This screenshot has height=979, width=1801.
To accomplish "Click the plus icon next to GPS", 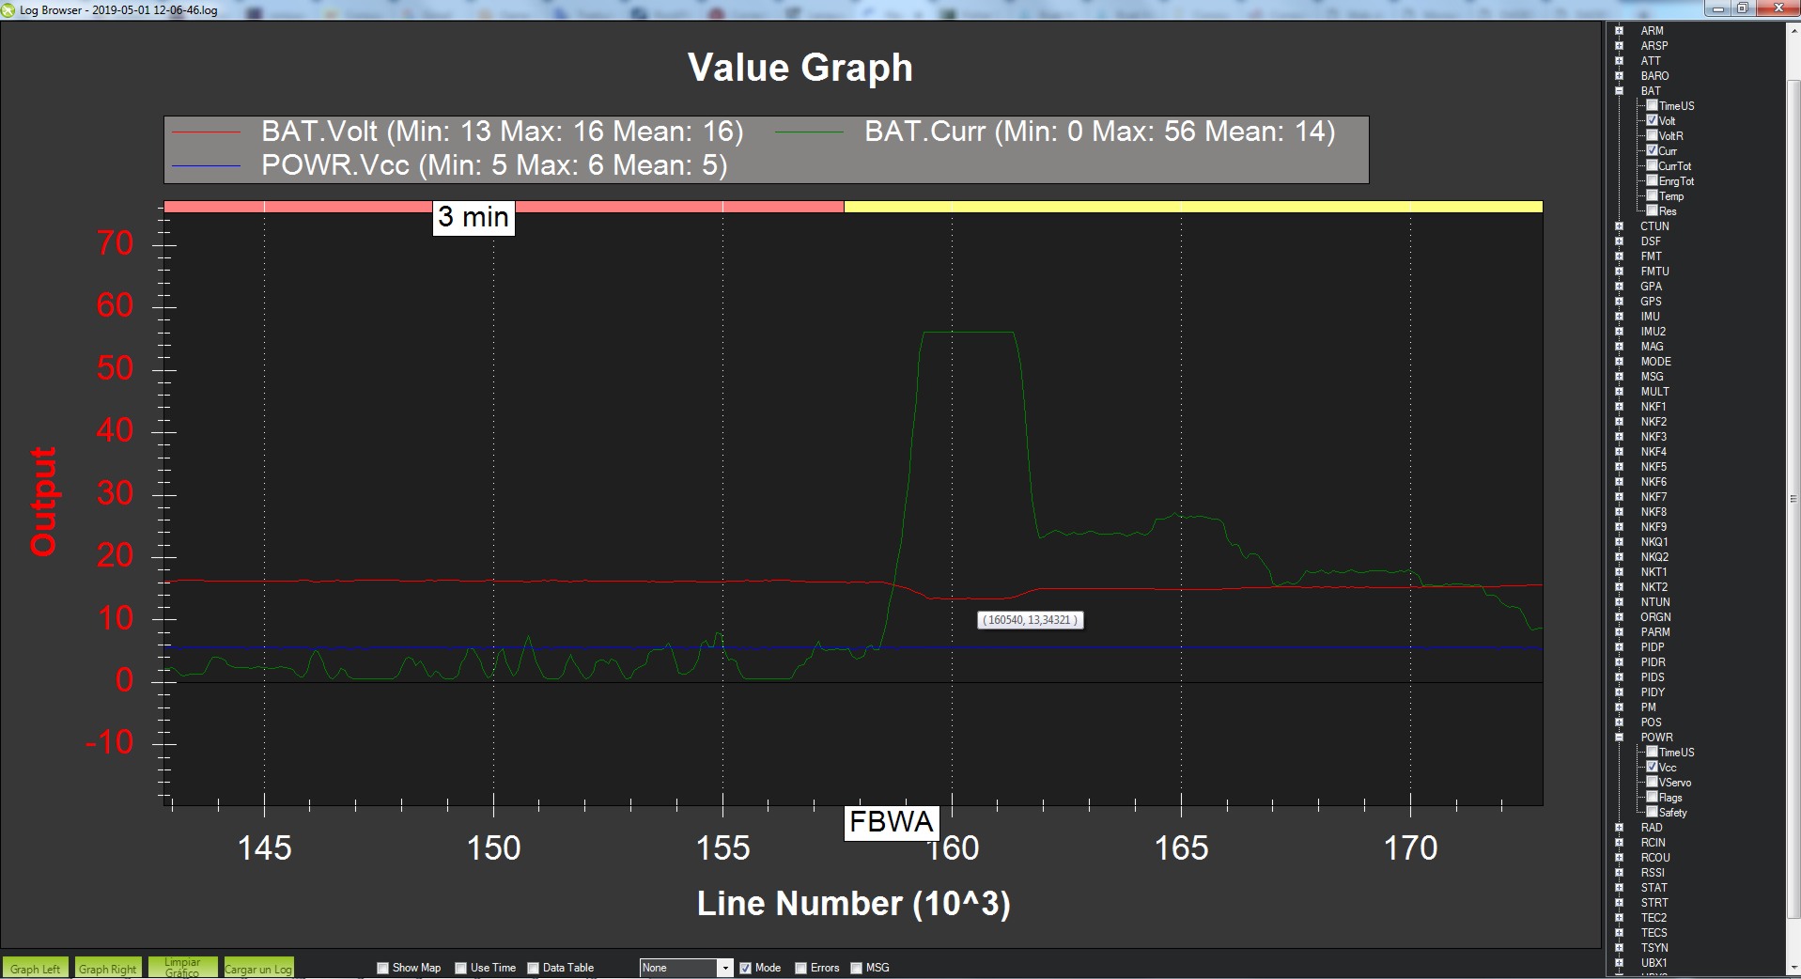I will click(1619, 302).
